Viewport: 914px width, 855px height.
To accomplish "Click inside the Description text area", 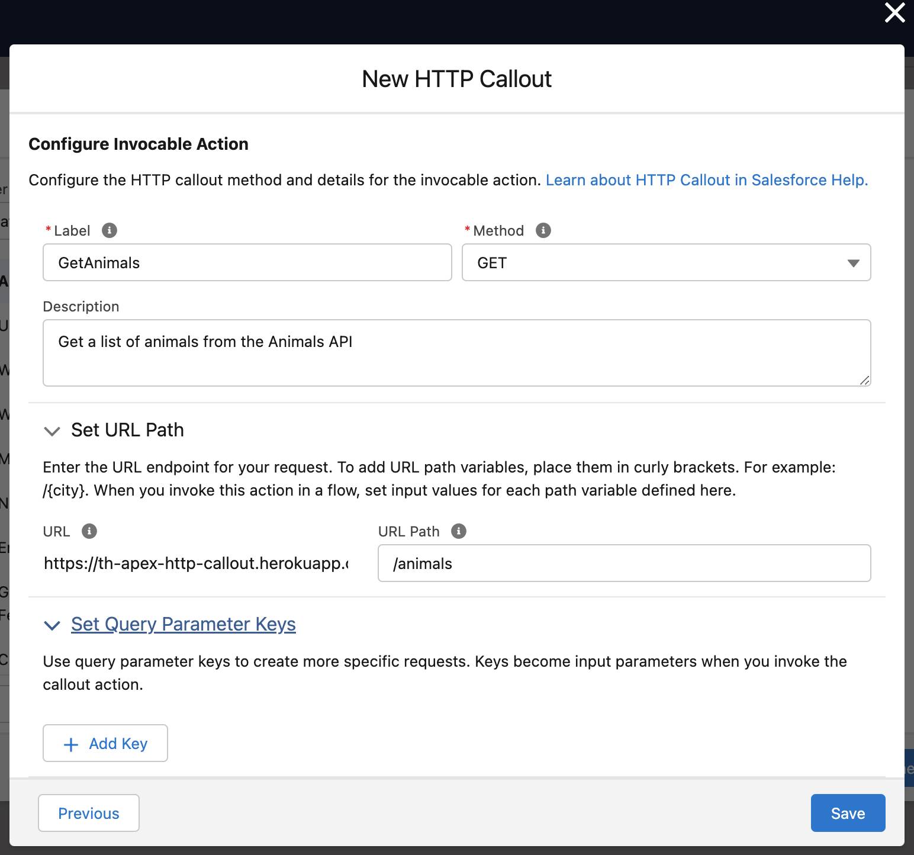I will click(456, 353).
